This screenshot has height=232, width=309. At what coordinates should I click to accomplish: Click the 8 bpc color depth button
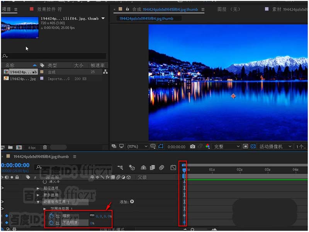(32, 148)
